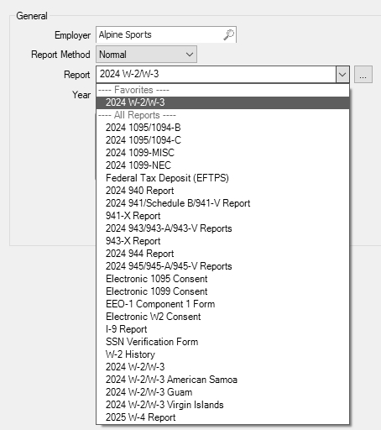Select 2024 W-2/W-3 under Favorites
Screen dimensions: 381x430
tap(222, 102)
